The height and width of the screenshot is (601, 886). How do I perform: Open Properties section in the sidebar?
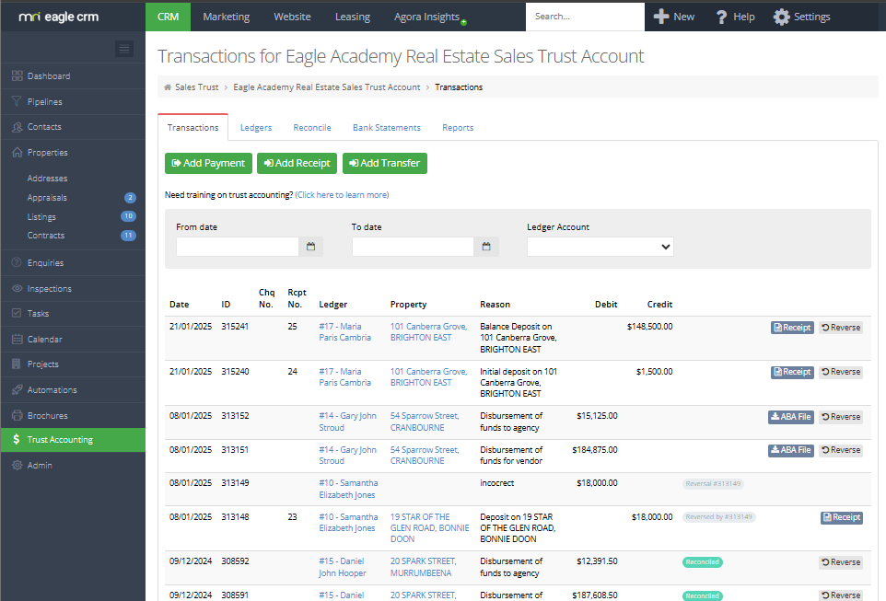[x=48, y=153]
